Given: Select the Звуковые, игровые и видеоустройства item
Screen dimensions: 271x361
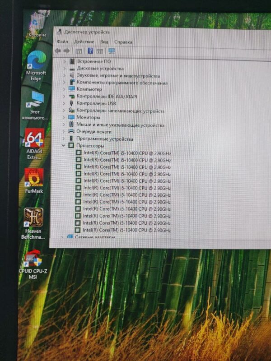Looking at the screenshot, I should (118, 76).
